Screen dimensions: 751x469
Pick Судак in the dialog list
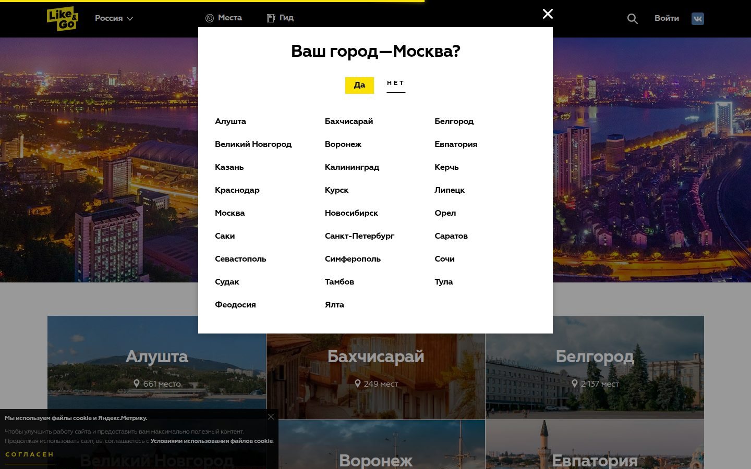227,282
